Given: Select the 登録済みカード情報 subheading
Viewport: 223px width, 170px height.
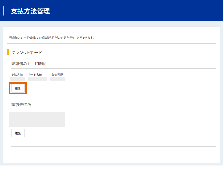Looking at the screenshot, I should click(28, 64).
